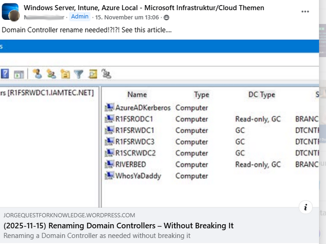Open the JORGEQUESTFORKNOWLEDGE.WORDPRESS.COM source link
Screen dimensions: 326x244
[x=69, y=216]
